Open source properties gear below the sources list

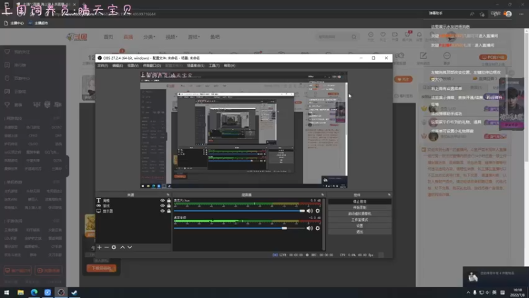[x=114, y=247]
